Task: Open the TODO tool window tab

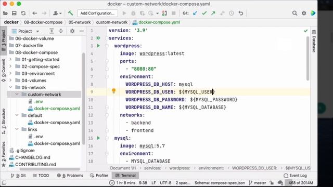Action: (x=41, y=176)
